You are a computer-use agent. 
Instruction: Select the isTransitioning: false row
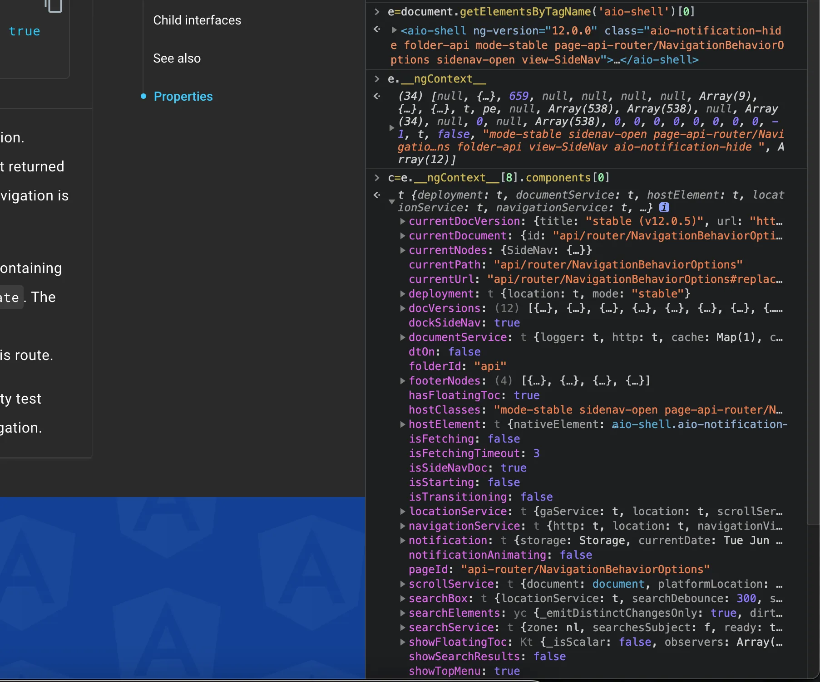coord(481,497)
